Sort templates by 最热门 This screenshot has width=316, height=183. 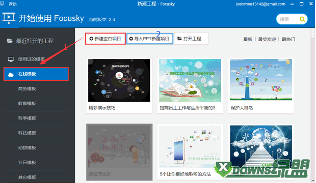pos(288,39)
